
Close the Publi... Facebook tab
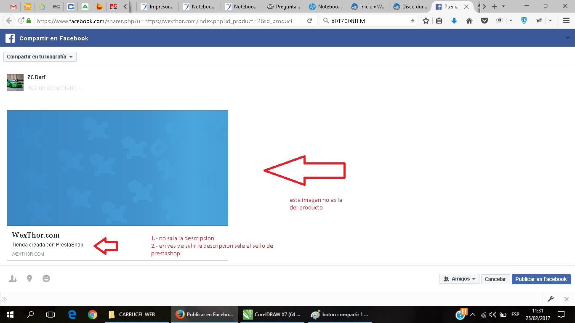[466, 7]
